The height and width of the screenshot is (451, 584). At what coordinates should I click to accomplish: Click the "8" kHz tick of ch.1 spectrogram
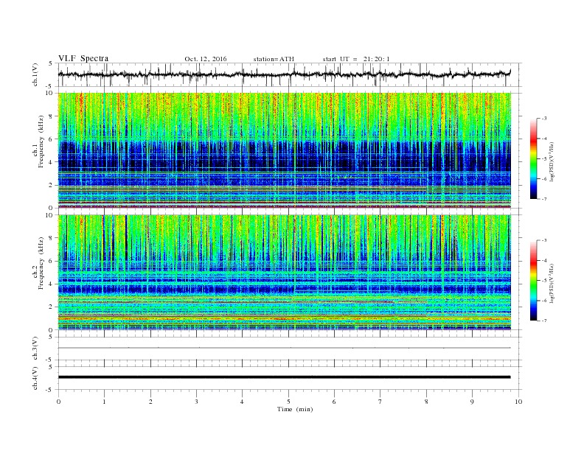pyautogui.click(x=51, y=116)
